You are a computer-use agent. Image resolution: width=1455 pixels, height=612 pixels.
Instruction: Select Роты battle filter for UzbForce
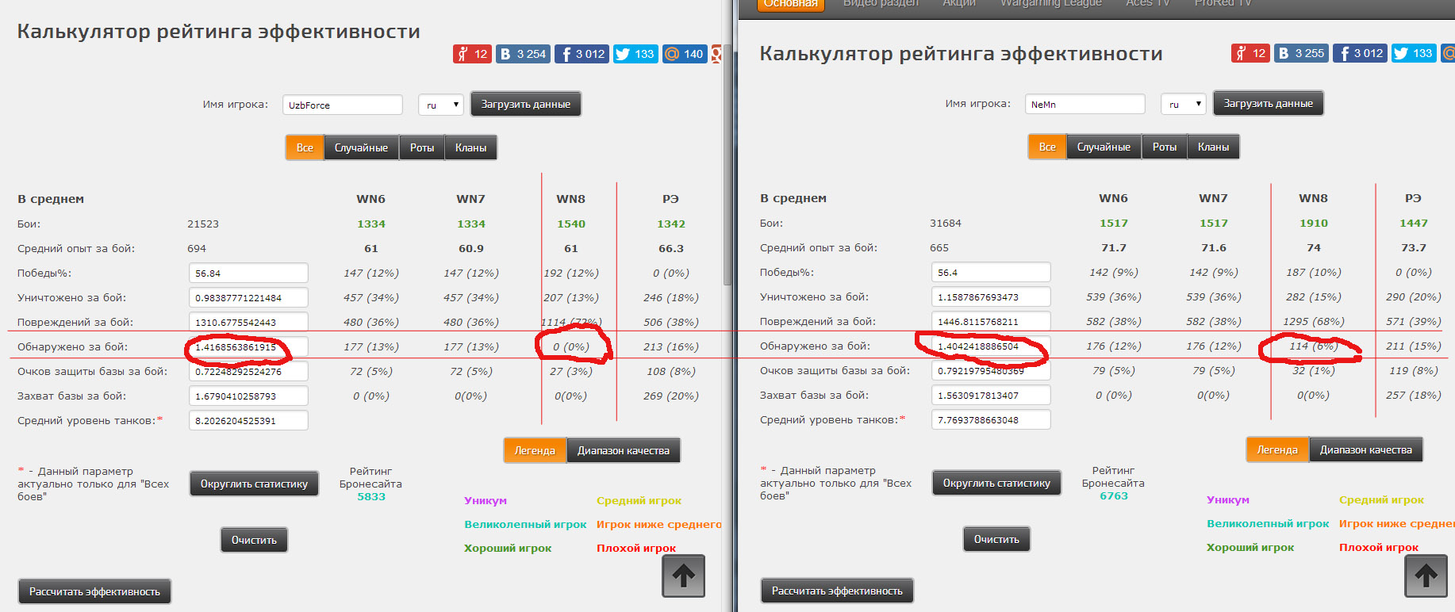[421, 147]
